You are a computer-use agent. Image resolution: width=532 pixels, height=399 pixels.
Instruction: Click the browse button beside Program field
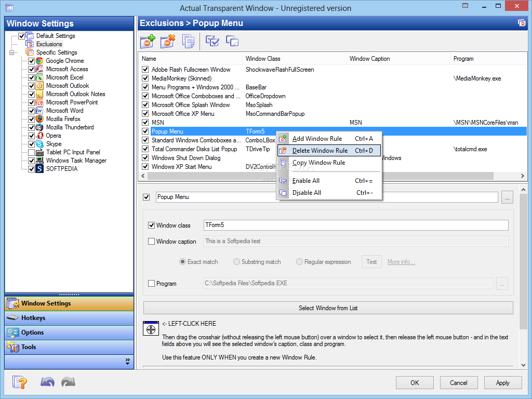click(x=502, y=283)
